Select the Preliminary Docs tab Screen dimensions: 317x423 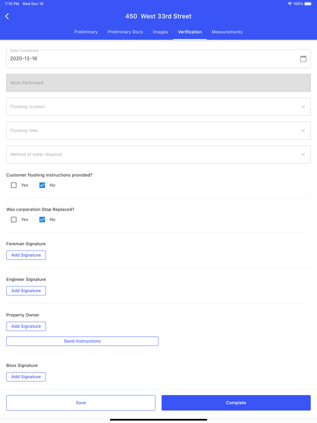(x=125, y=32)
